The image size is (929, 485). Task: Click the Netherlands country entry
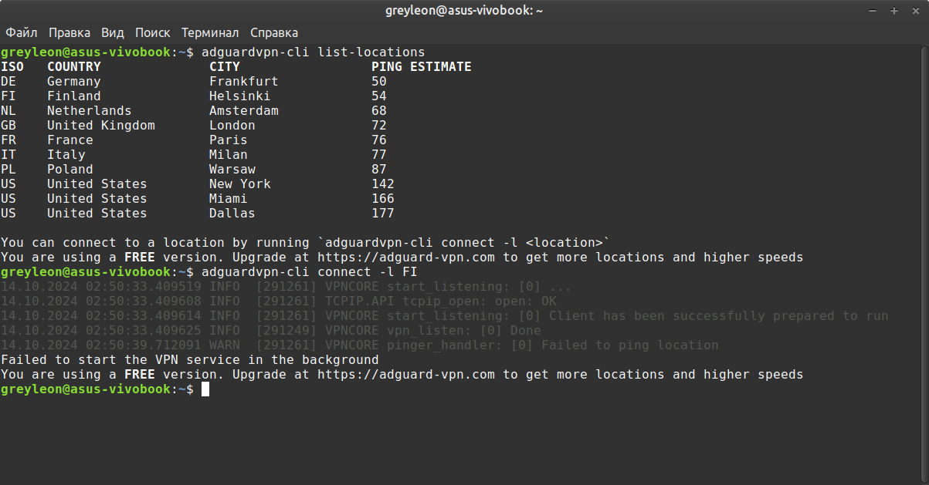click(x=90, y=111)
